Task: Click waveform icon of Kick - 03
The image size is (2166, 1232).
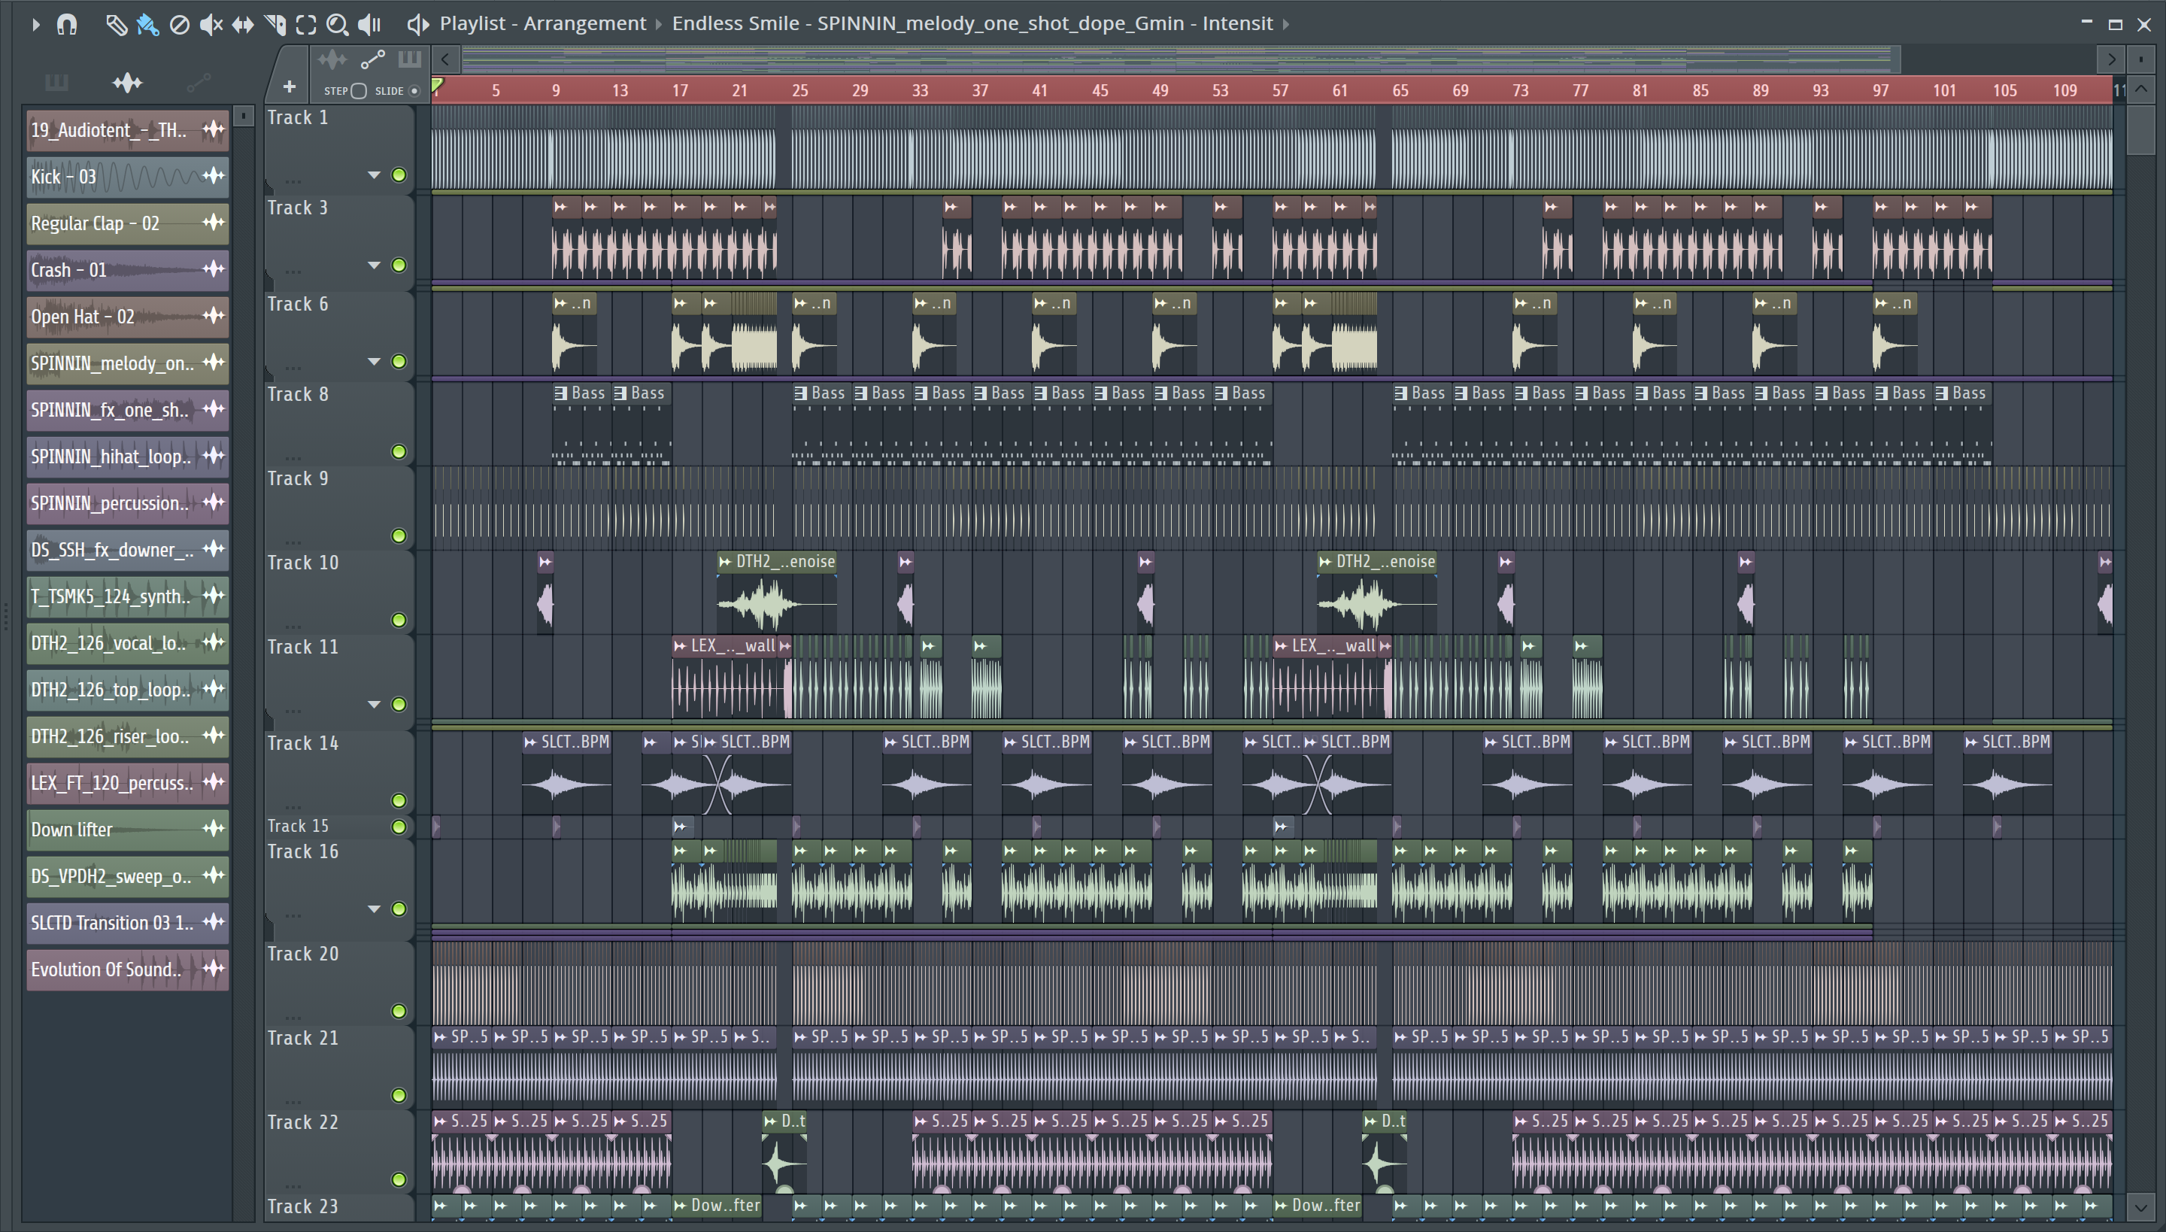Action: [x=214, y=176]
